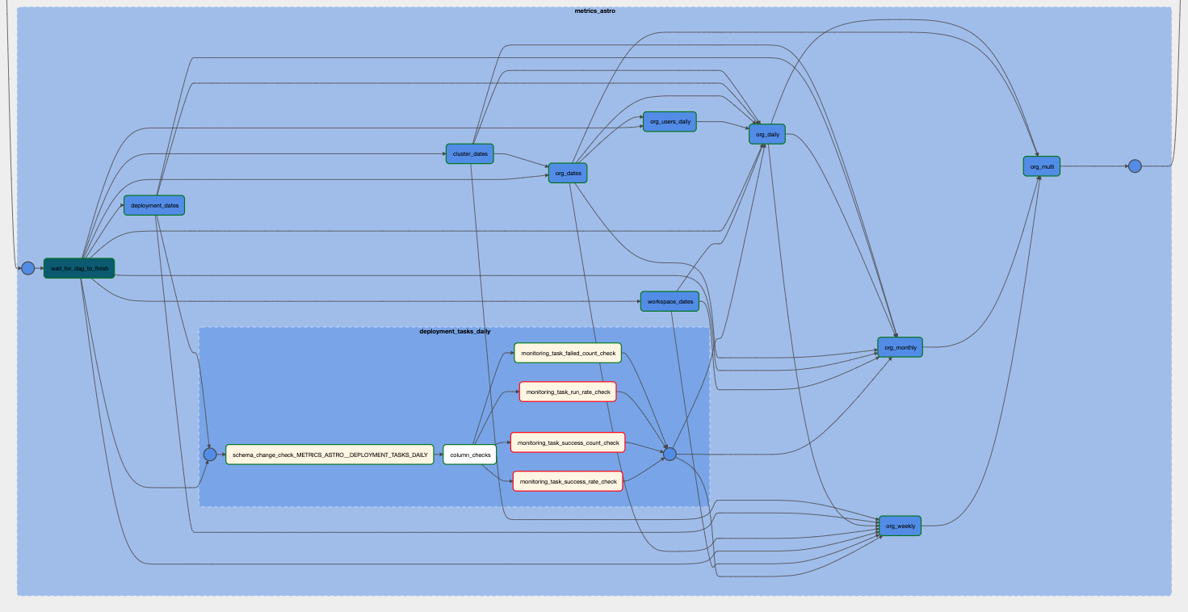Click the org_dates task node
The image size is (1188, 612).
[x=568, y=173]
